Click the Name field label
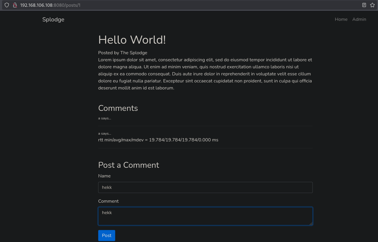The image size is (378, 242). [x=104, y=176]
